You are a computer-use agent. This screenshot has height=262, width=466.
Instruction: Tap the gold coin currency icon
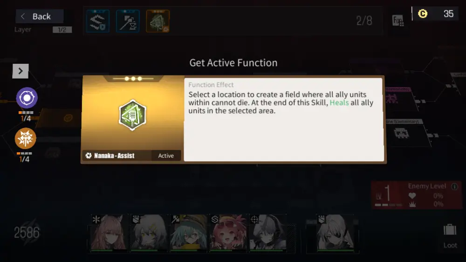pyautogui.click(x=423, y=13)
